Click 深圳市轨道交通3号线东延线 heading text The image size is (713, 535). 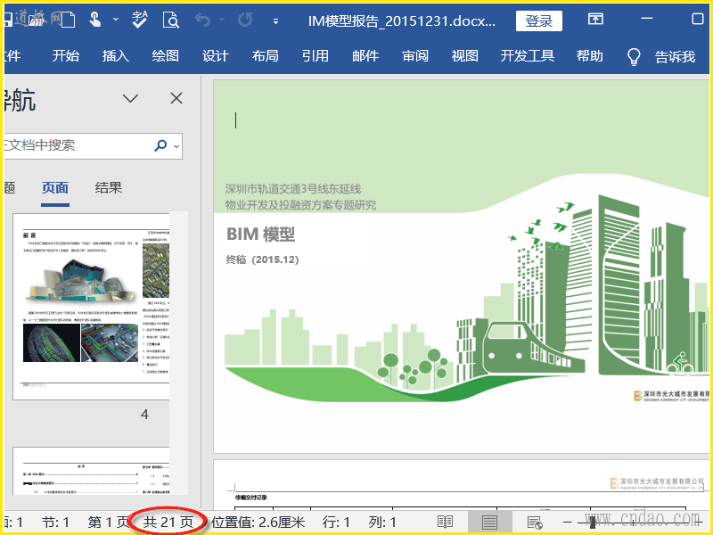point(293,189)
